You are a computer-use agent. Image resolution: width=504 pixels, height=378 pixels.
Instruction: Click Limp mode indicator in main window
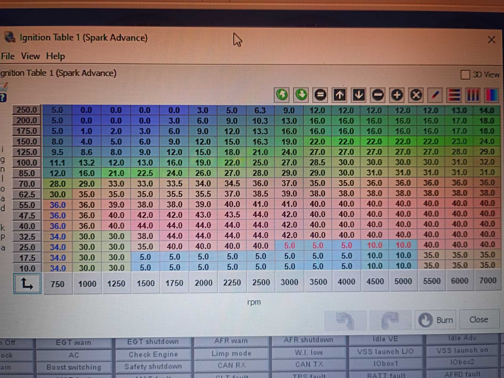click(x=231, y=353)
